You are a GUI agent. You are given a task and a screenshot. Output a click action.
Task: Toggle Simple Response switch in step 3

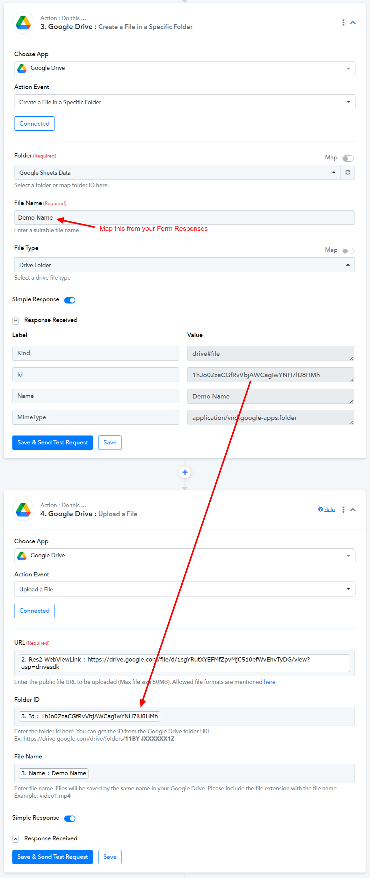pyautogui.click(x=70, y=300)
